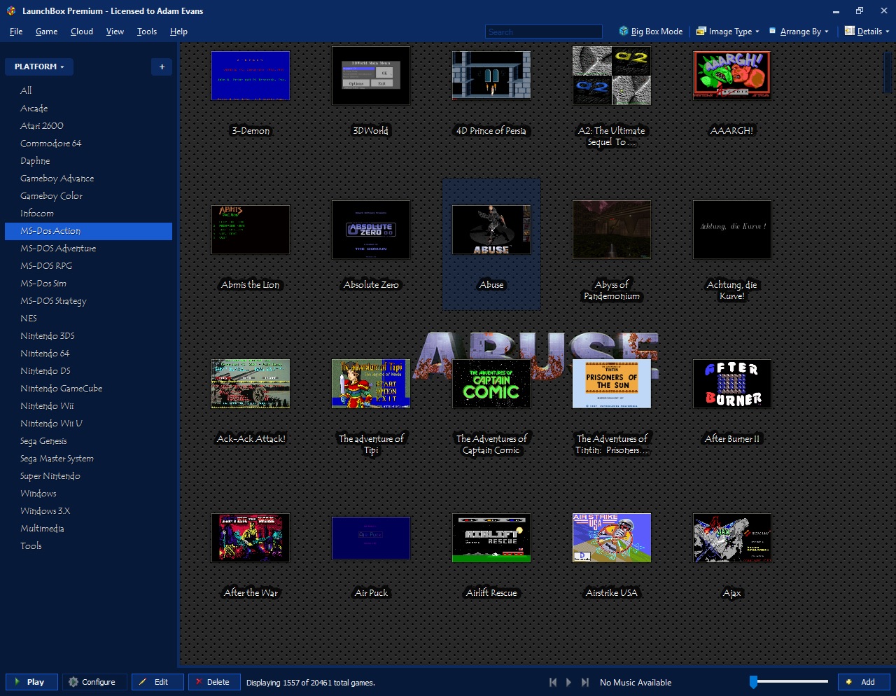This screenshot has height=696, width=896.
Task: Select the Arcade platform
Action: (88, 108)
